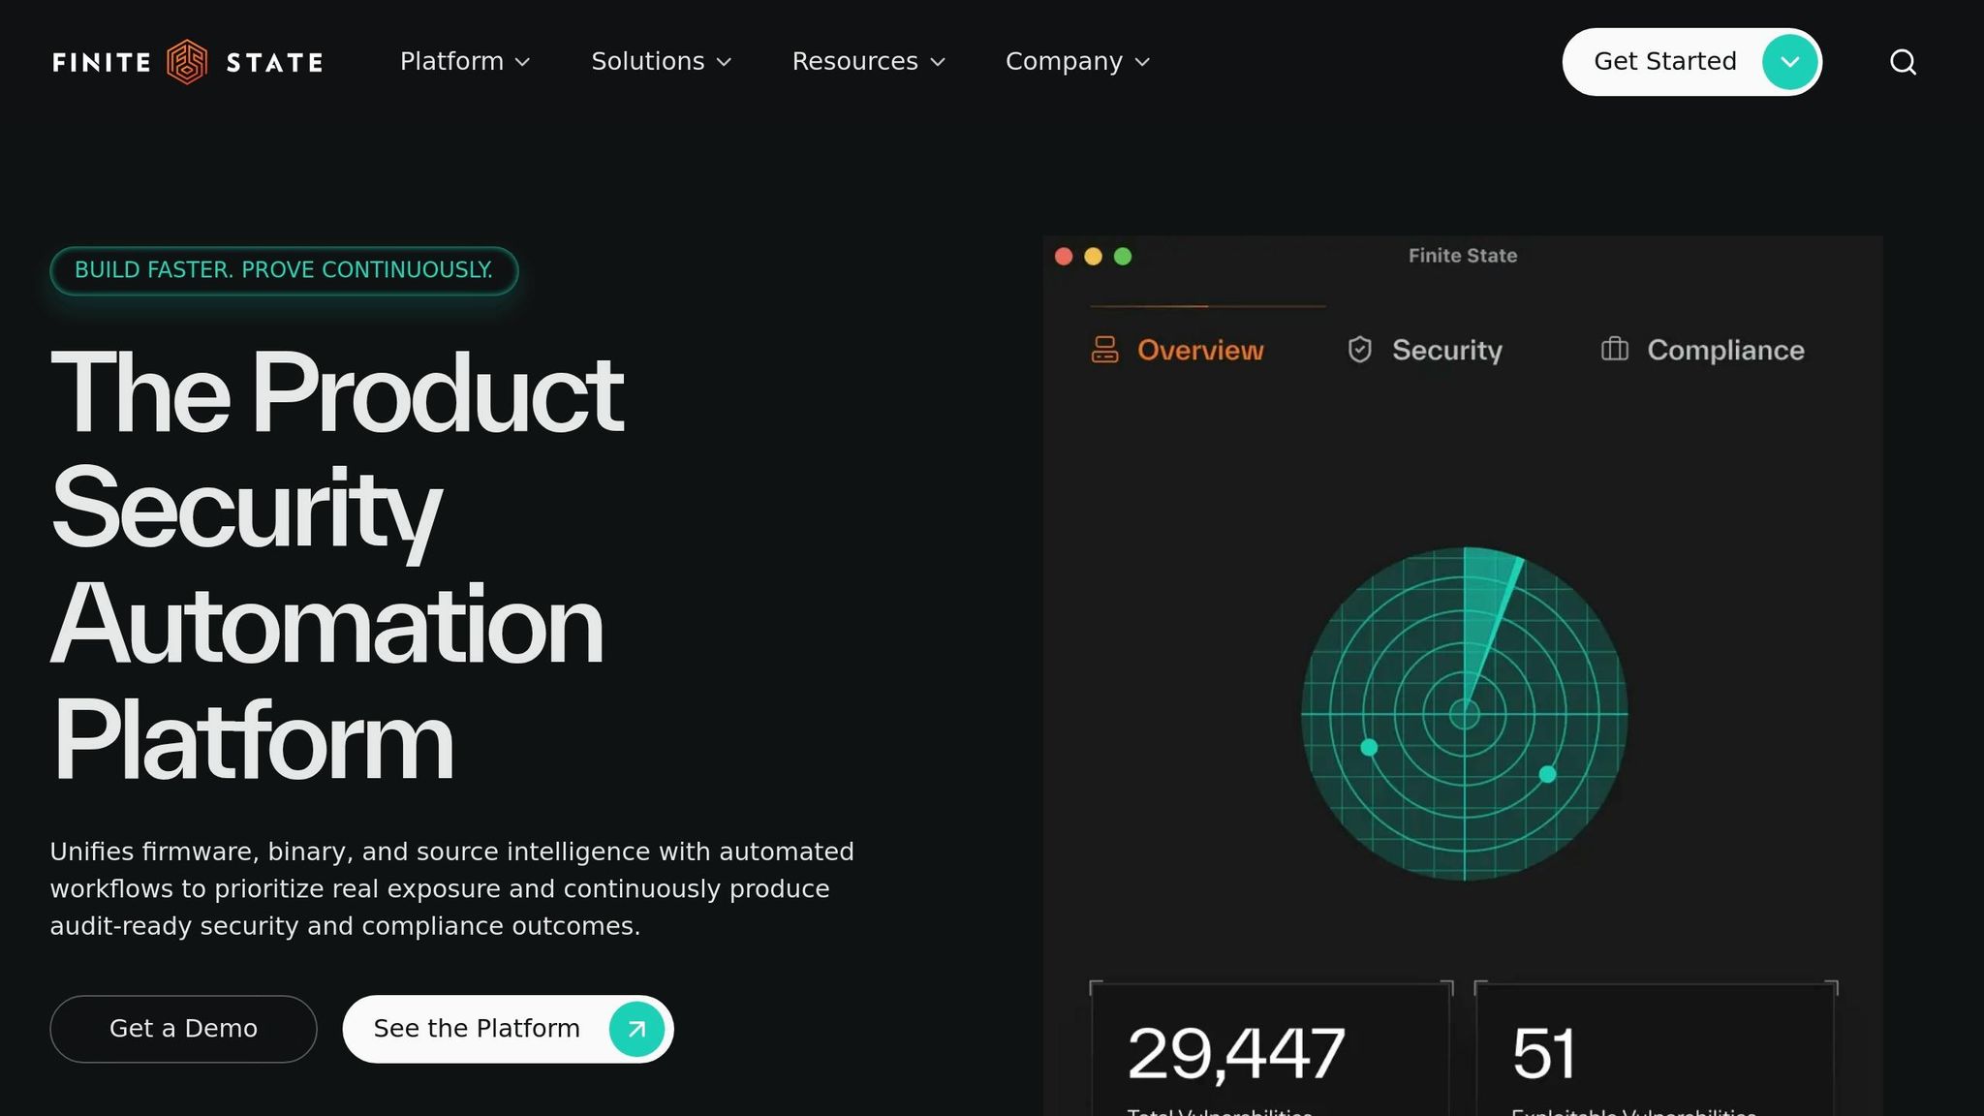This screenshot has height=1116, width=1984.
Task: Click the green window dot in mockup
Action: tap(1123, 257)
